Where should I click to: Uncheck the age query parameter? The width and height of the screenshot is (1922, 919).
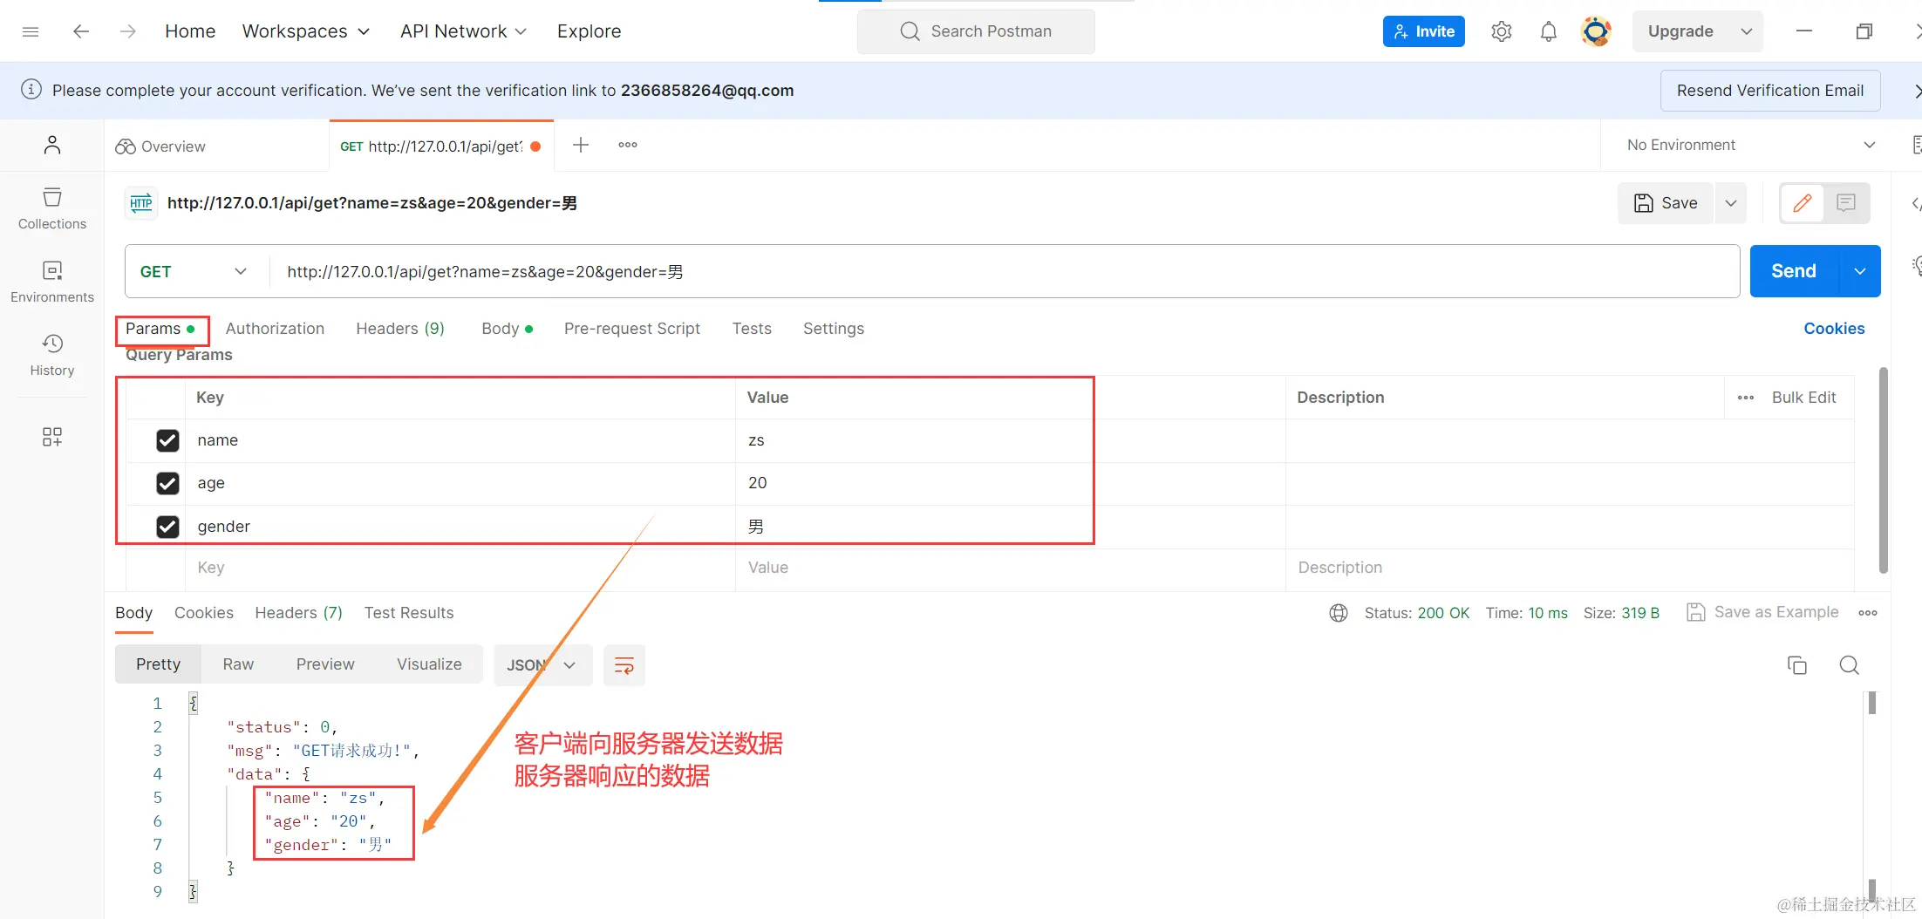coord(167,483)
